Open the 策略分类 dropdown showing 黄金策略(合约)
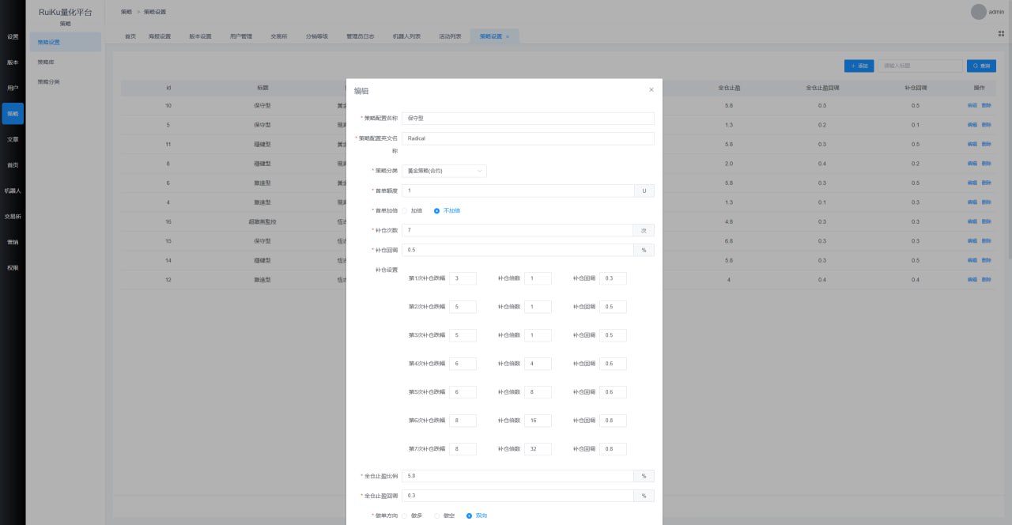 (444, 171)
